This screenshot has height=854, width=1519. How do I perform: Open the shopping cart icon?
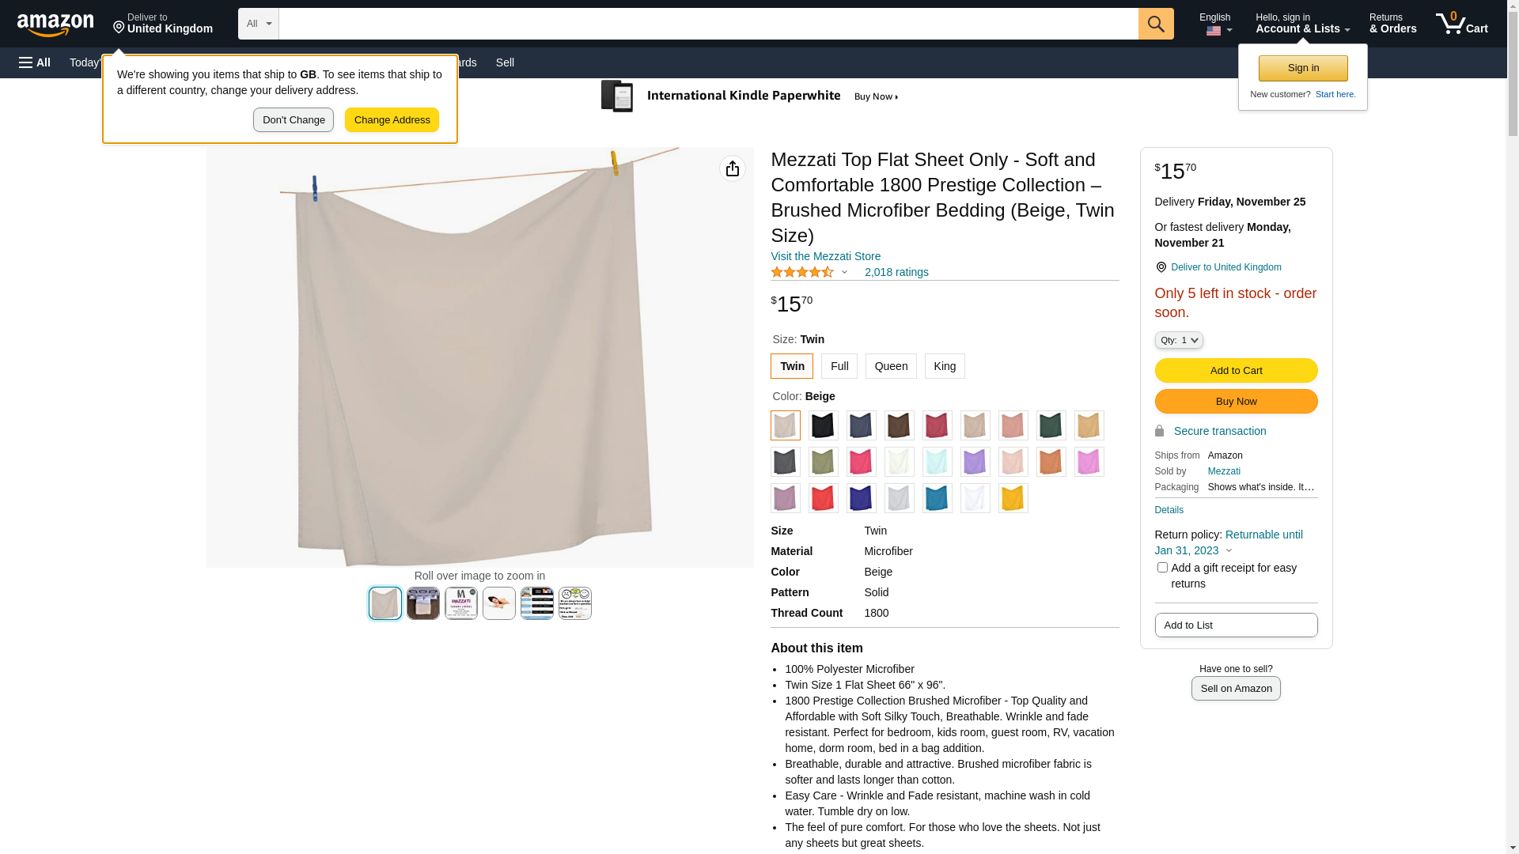tap(1462, 24)
